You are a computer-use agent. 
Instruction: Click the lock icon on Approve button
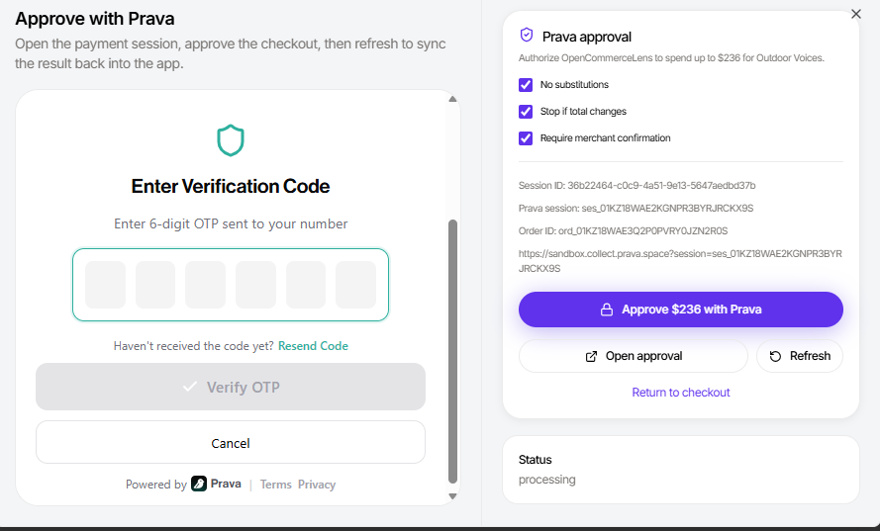click(606, 310)
